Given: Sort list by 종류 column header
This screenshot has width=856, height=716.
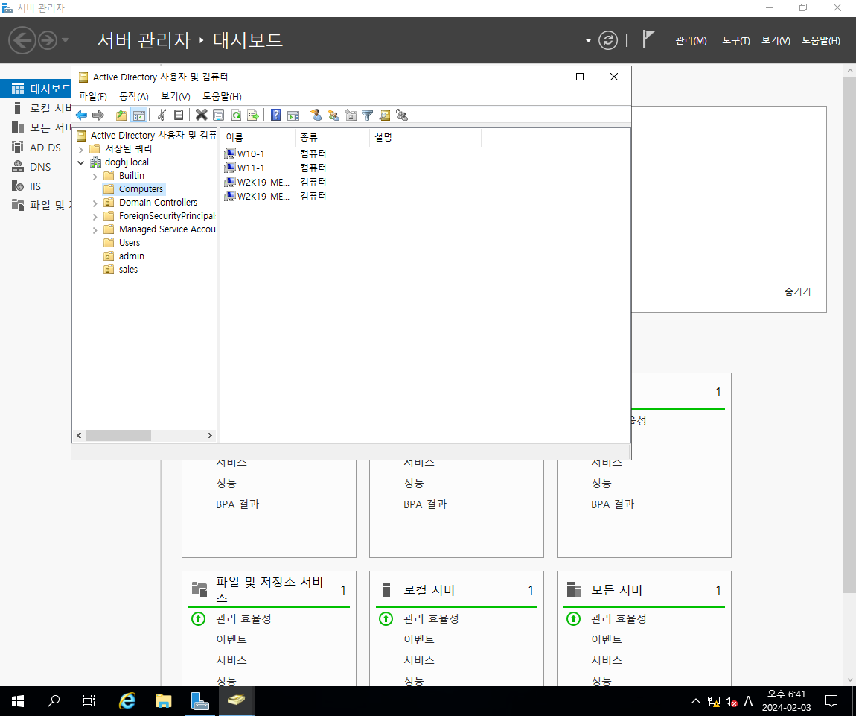Looking at the screenshot, I should 333,137.
